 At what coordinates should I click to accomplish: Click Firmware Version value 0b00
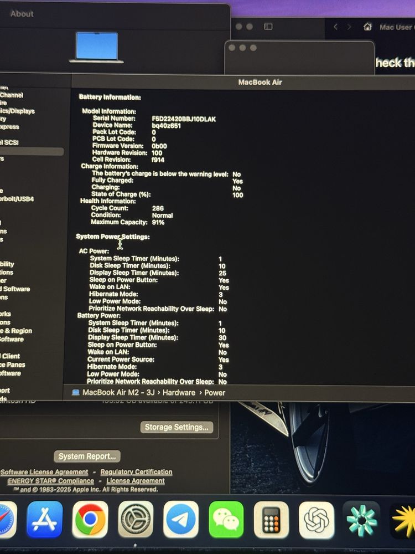[x=159, y=146]
